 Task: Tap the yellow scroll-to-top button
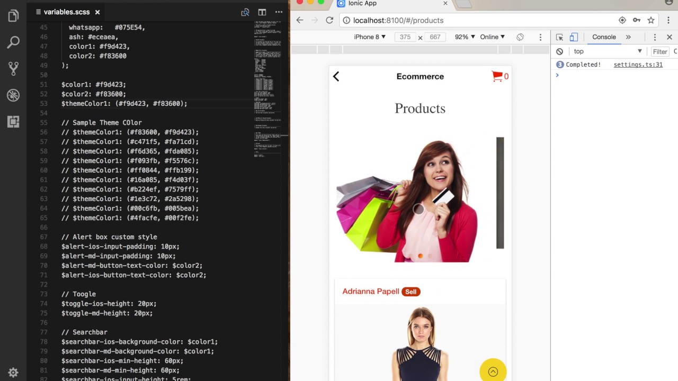point(493,371)
